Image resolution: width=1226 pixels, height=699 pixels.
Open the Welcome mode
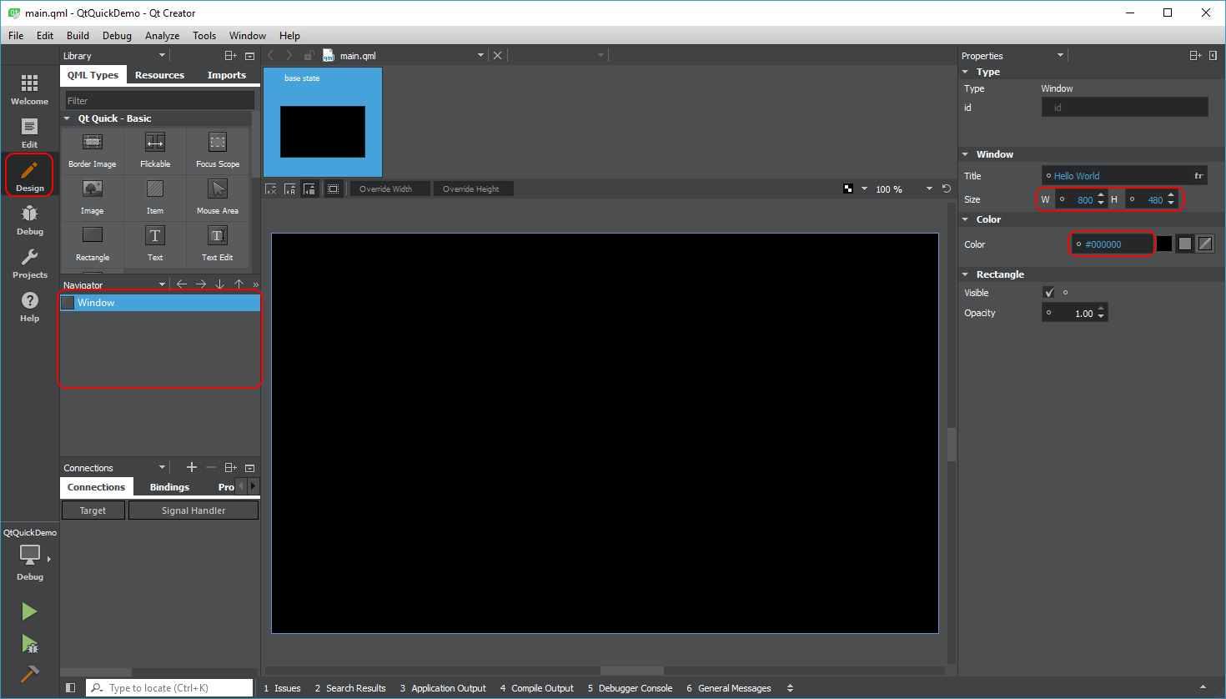point(29,88)
